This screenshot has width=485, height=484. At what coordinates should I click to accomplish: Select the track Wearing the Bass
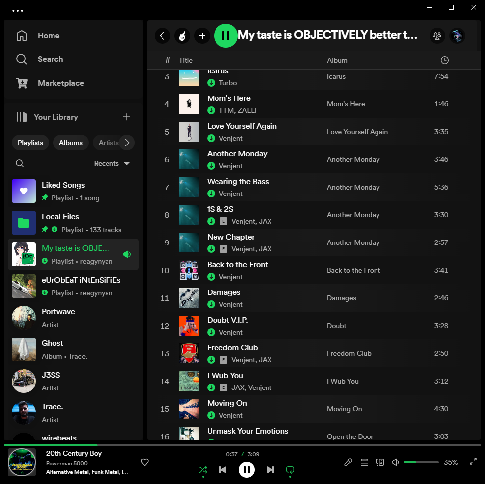click(x=314, y=187)
